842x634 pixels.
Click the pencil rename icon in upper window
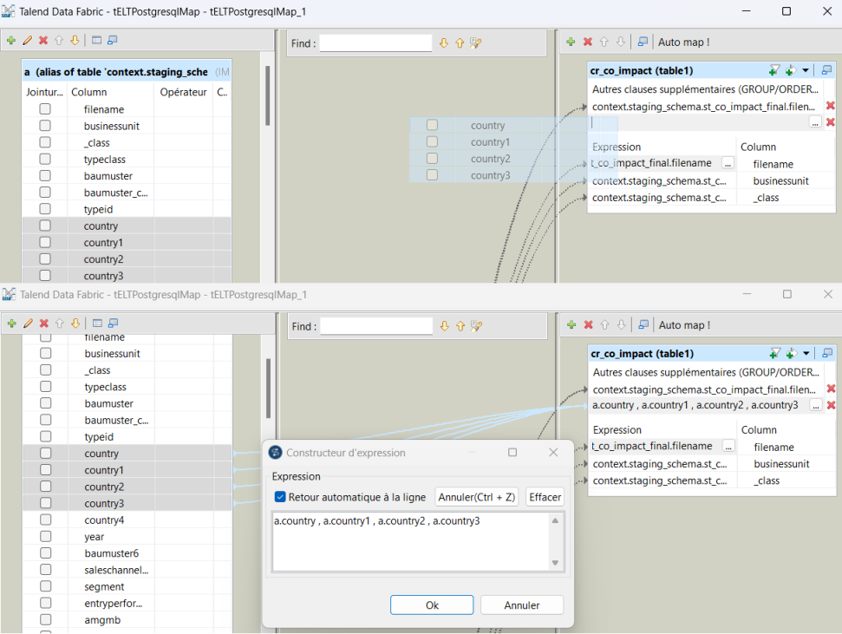[28, 40]
